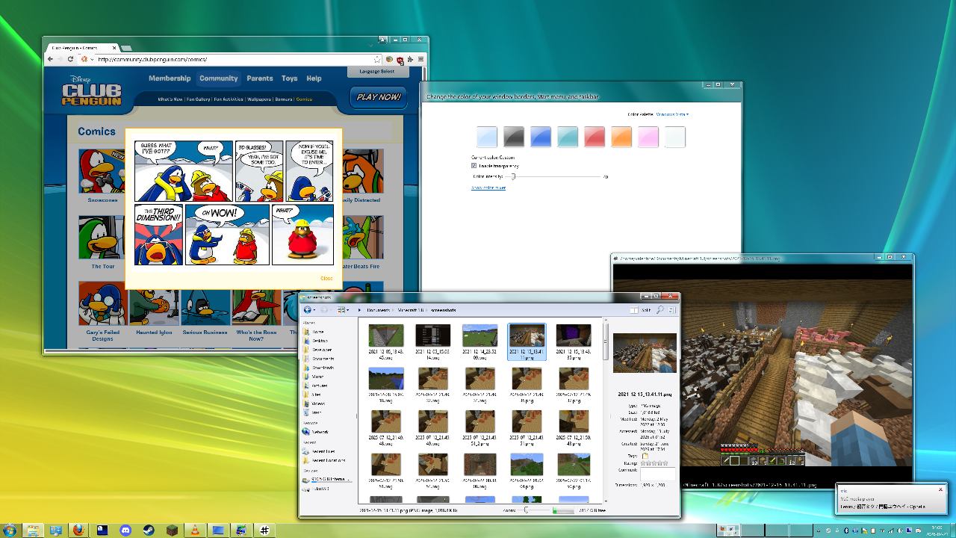Choose the teal color swatch
Screen dimensions: 956x538
click(x=568, y=137)
